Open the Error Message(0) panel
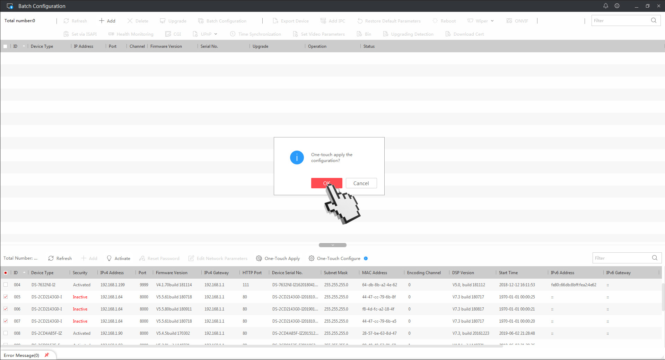665x360 pixels. [21, 355]
